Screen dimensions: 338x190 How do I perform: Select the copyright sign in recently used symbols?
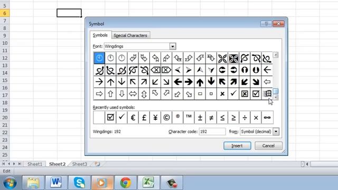point(166,117)
